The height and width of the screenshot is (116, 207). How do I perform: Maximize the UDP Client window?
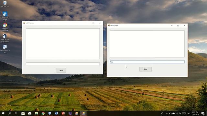pos(178,25)
